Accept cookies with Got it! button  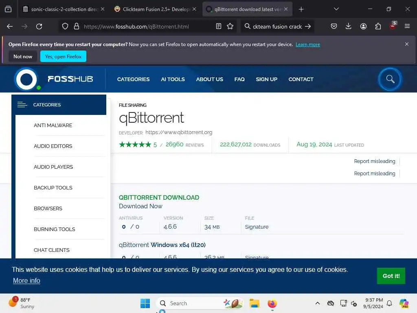(391, 276)
